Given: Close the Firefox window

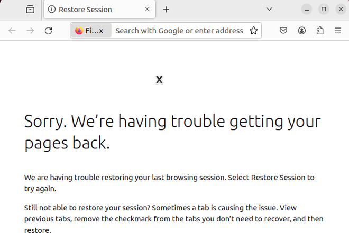Looking at the screenshot, I should pos(341,10).
